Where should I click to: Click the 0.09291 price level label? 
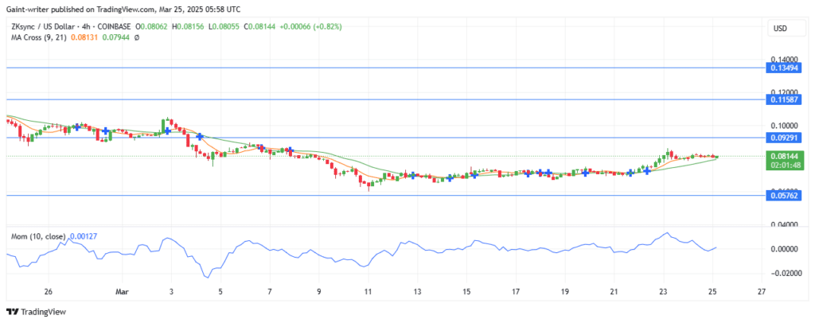coord(783,138)
